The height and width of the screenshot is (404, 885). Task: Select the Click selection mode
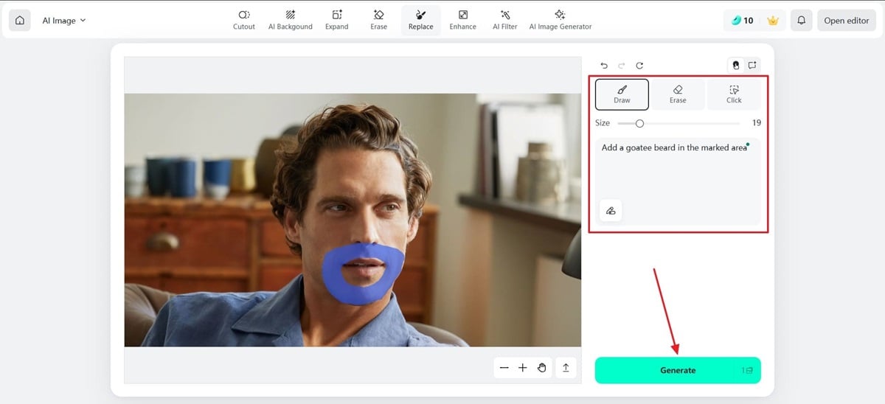(734, 94)
